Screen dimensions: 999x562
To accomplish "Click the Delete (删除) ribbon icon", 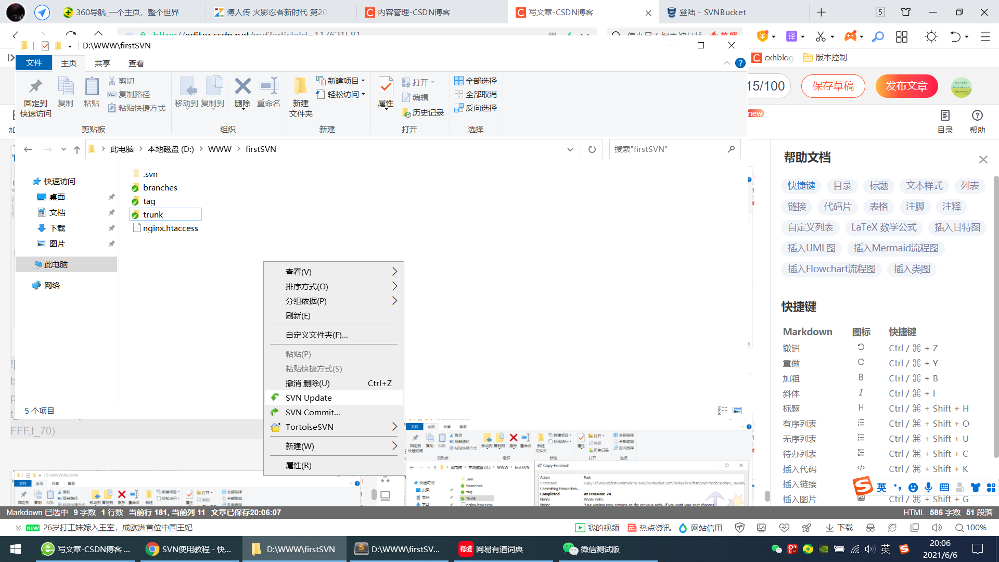I will [x=242, y=86].
